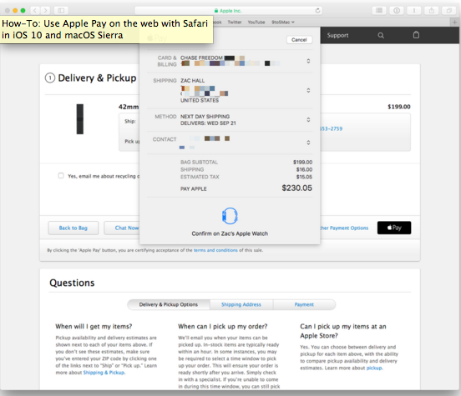Viewport: 461px width, 396px height.
Task: Click the 42mm watch band thumbnail
Action: pos(80,119)
